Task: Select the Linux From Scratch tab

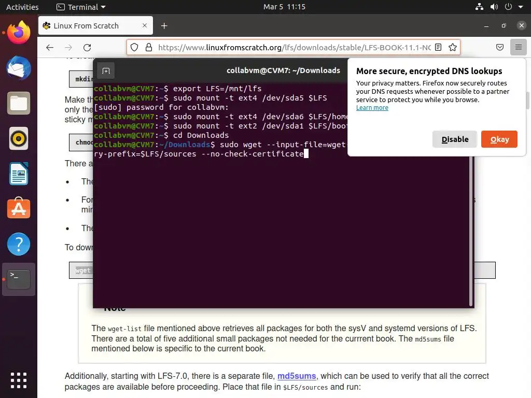Action: coord(95,26)
